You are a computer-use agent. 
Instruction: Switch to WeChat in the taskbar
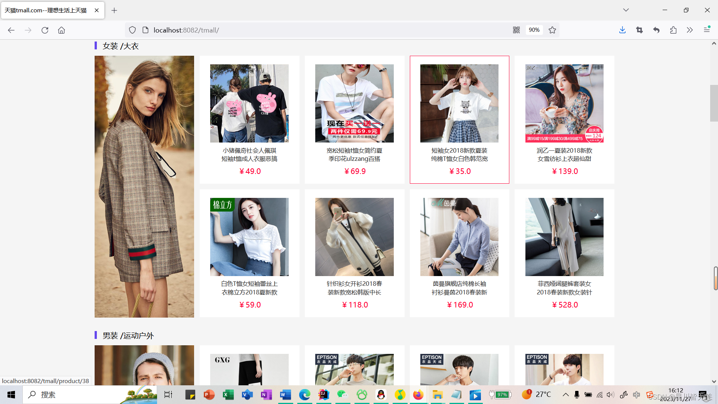[343, 395]
